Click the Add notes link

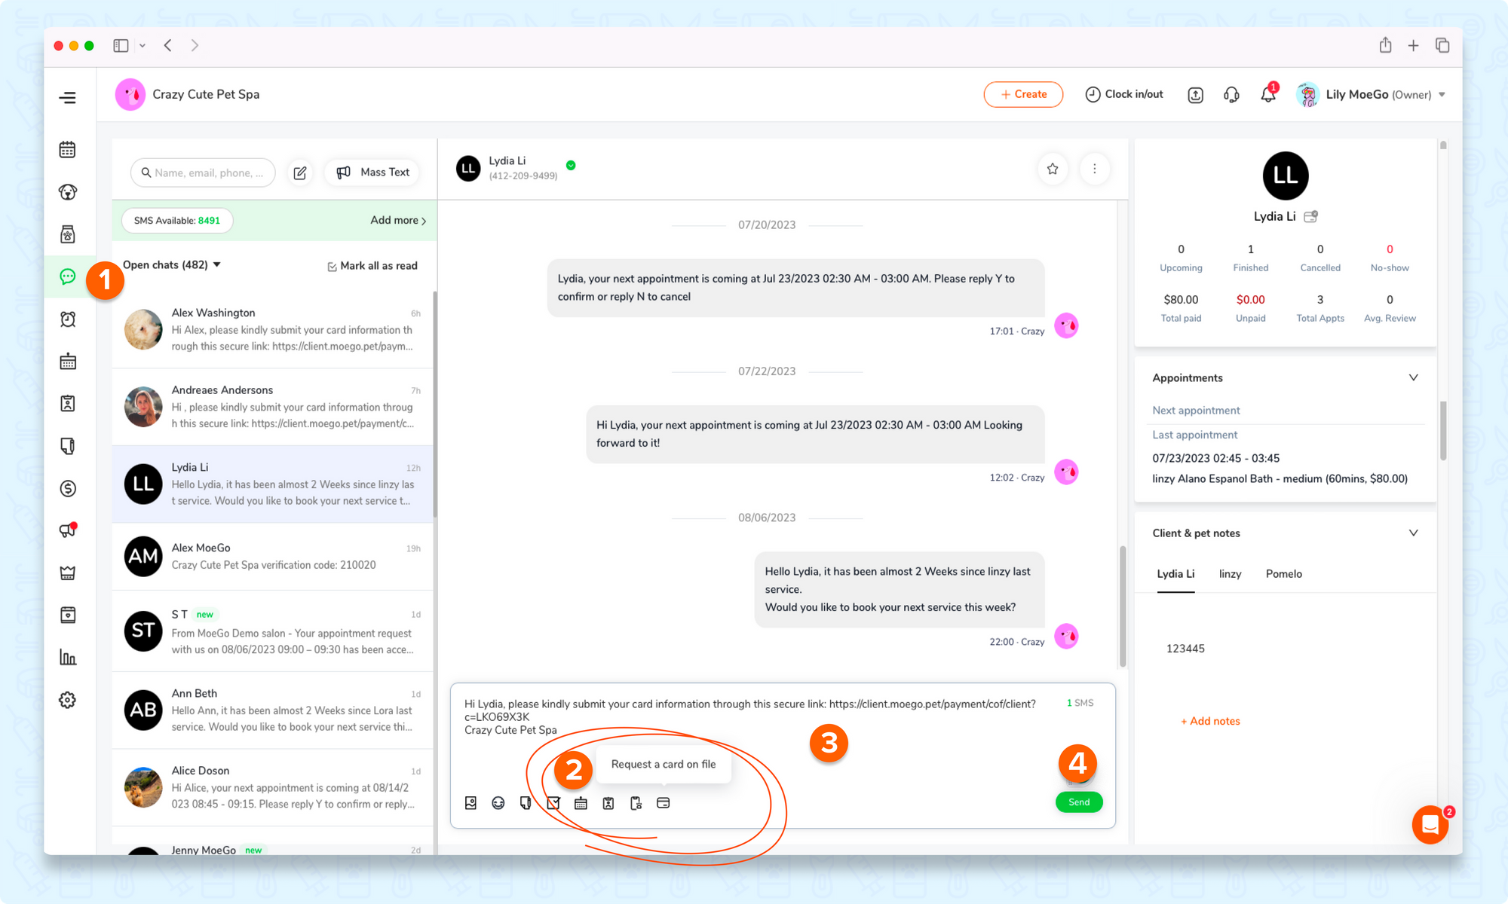(x=1210, y=721)
